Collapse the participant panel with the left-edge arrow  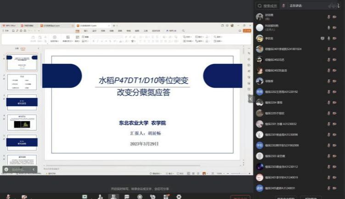point(251,98)
